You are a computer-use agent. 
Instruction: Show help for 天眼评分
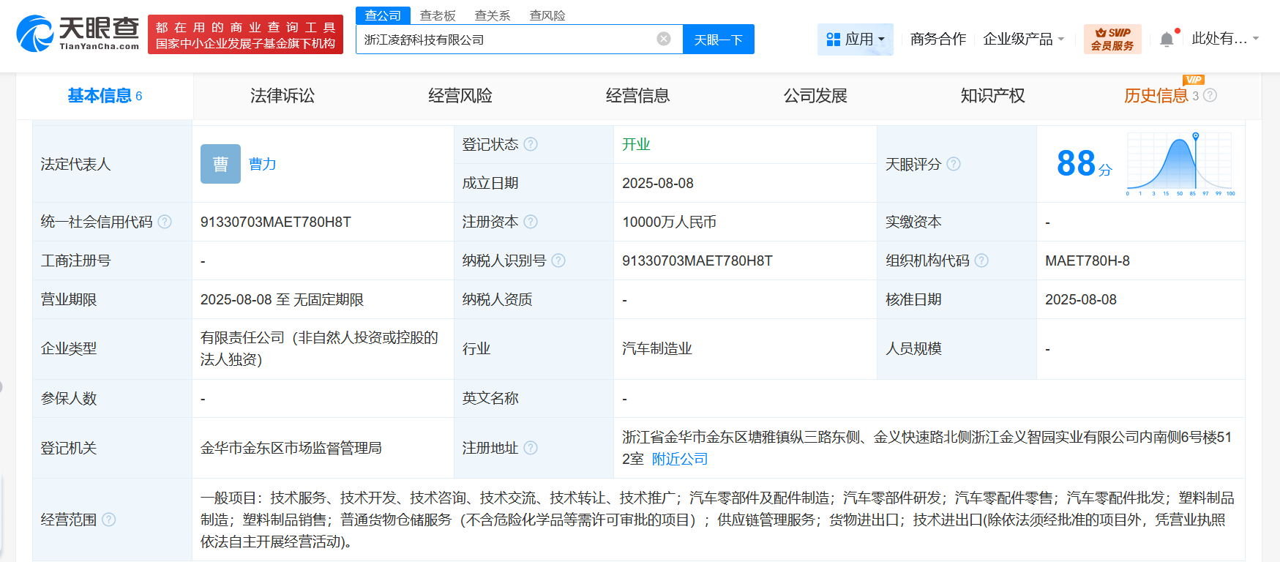[954, 164]
